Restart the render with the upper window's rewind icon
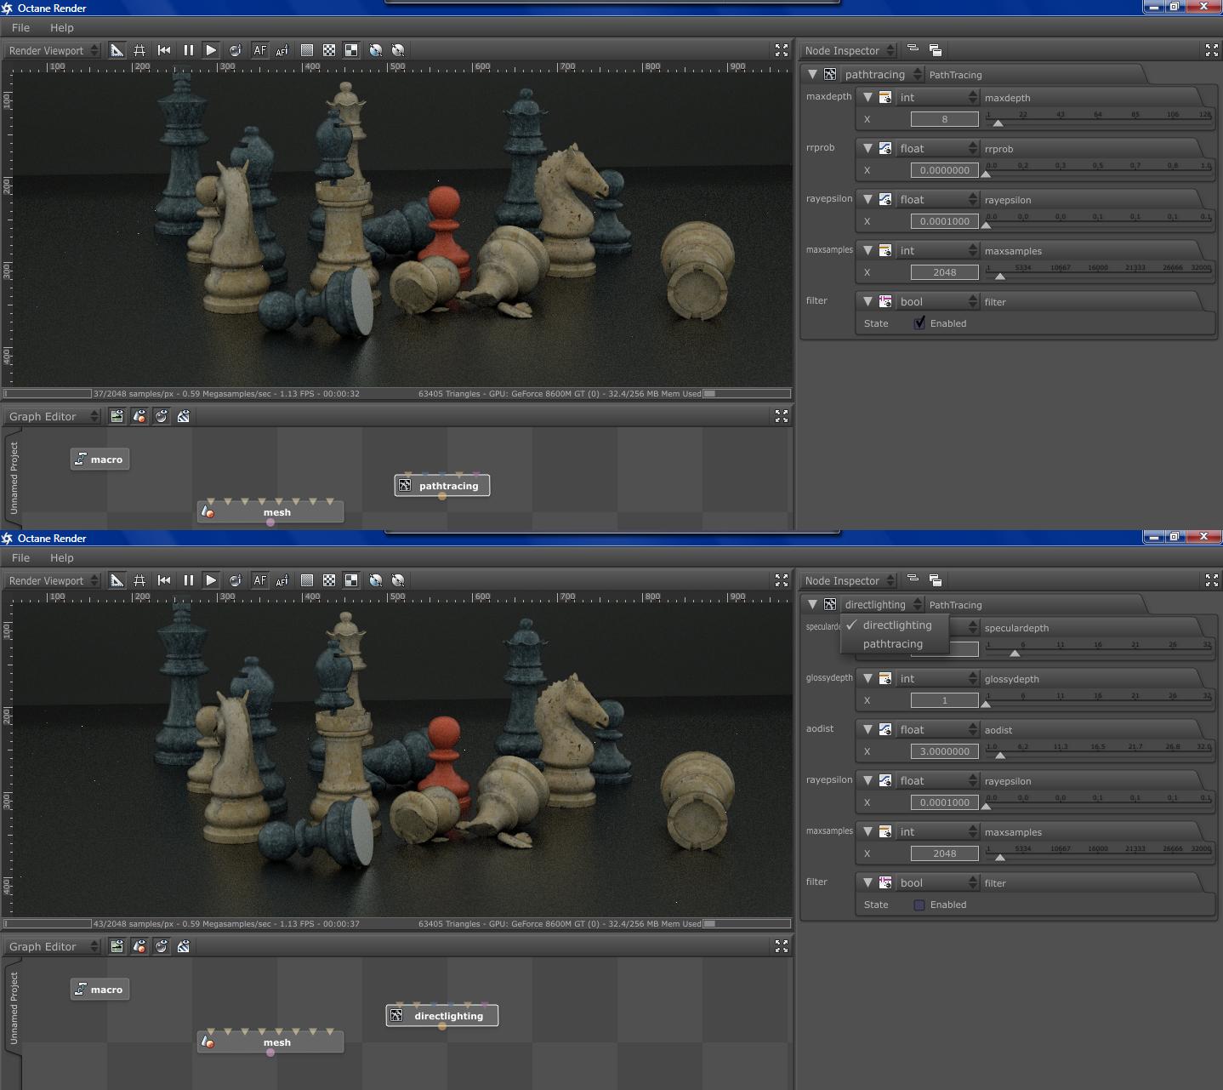This screenshot has width=1223, height=1090. point(164,50)
